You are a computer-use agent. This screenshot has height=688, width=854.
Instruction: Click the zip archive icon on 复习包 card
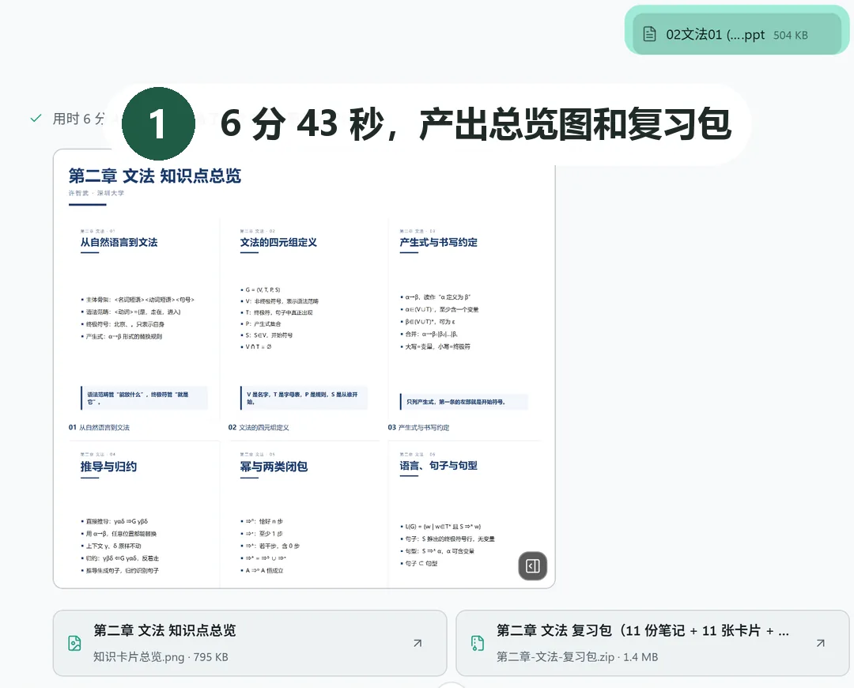click(x=478, y=644)
